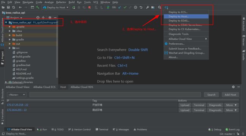The height and width of the screenshot is (136, 246).
Task: Click Terminal for host 172.16.6.201
Action: tap(199, 110)
